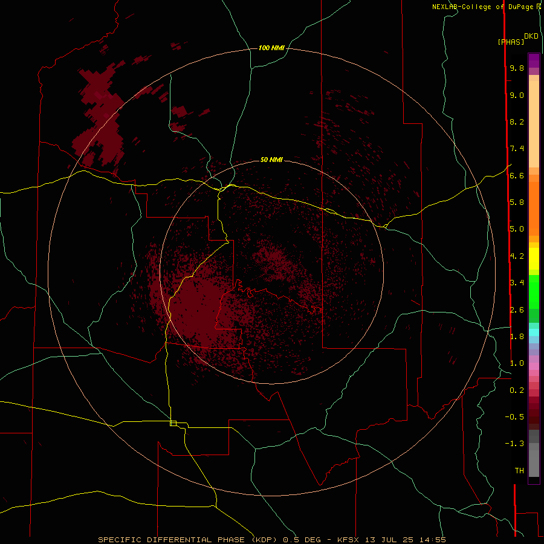Screen dimensions: 544x544
Task: Click the 3.4 value on the color scale
Action: (x=517, y=283)
